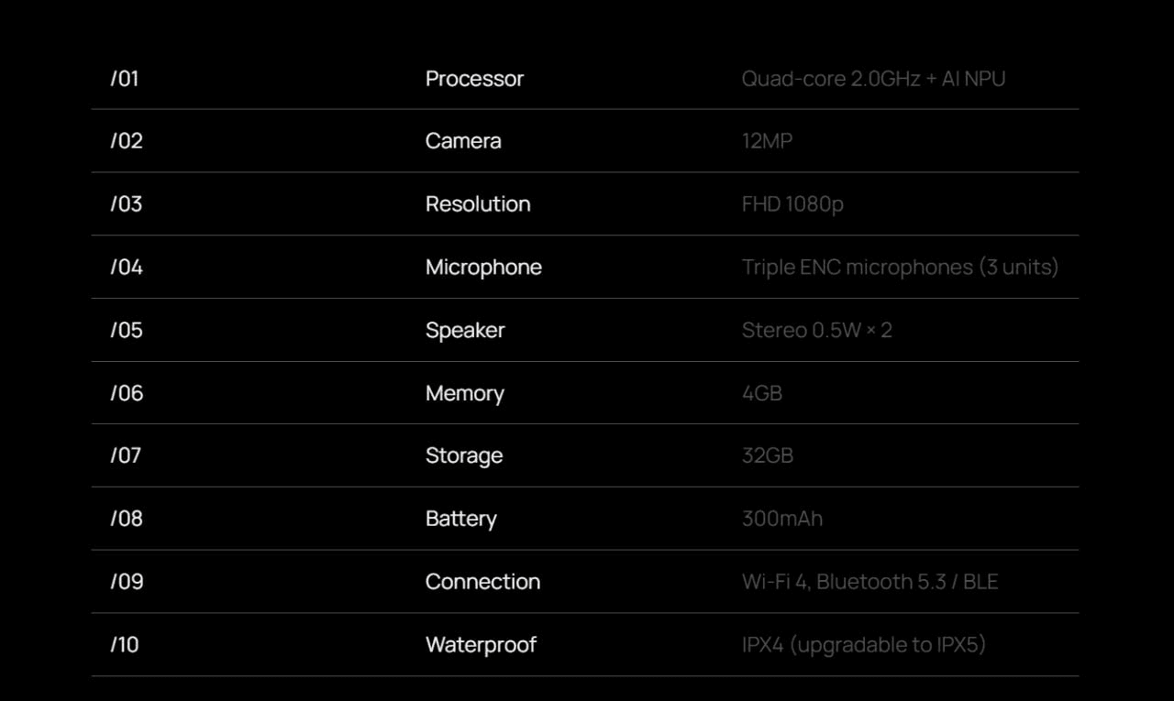The height and width of the screenshot is (701, 1174).
Task: Select the 12MP camera value
Action: coord(767,141)
